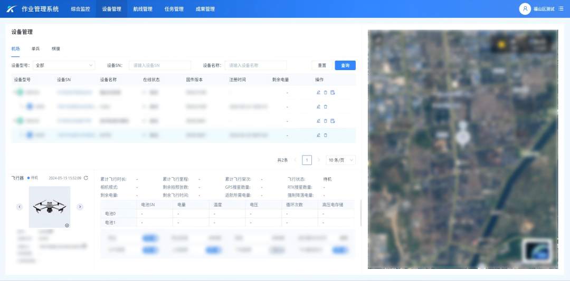Open the menu list icon beside 福山区测试
Screen dimensions: 570x281
tap(560, 9)
